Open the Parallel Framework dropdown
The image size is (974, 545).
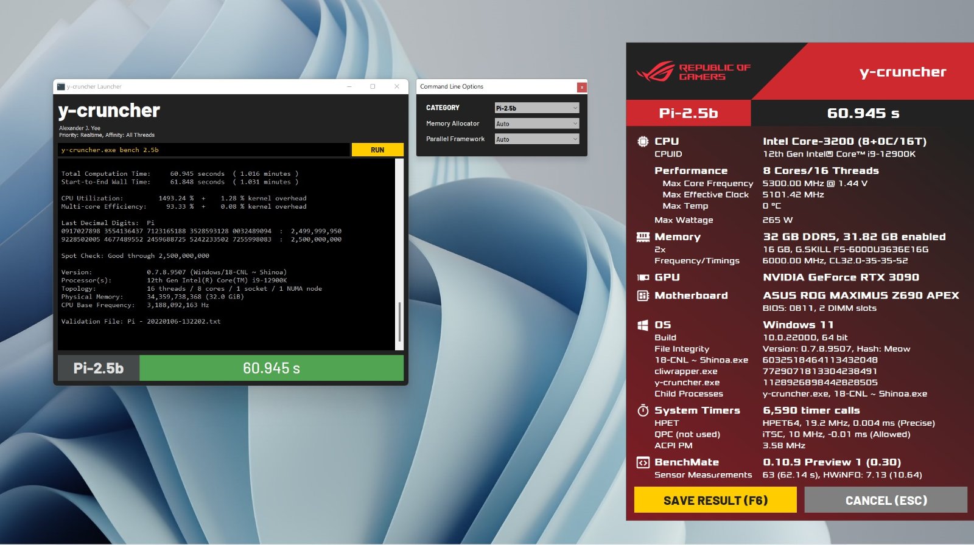coord(536,139)
